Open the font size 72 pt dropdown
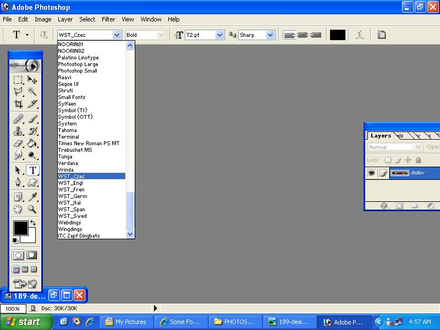The width and height of the screenshot is (440, 330). click(219, 35)
